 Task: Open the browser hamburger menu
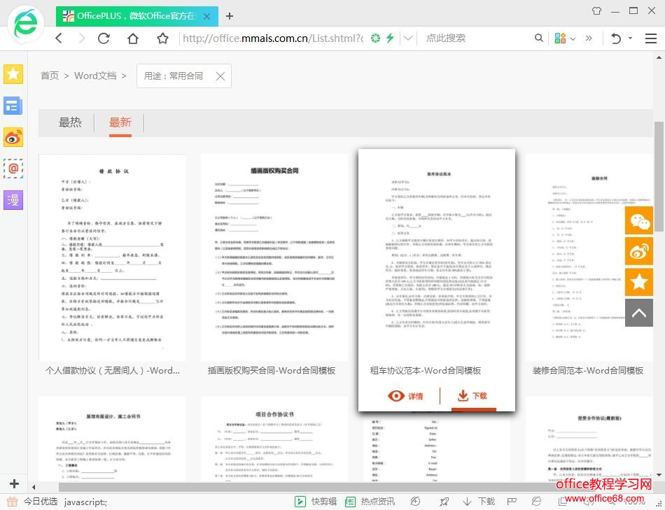(650, 38)
